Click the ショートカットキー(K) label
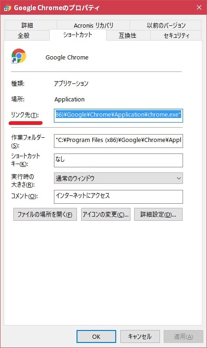Viewport: 207px width, 348px height. click(x=25, y=160)
